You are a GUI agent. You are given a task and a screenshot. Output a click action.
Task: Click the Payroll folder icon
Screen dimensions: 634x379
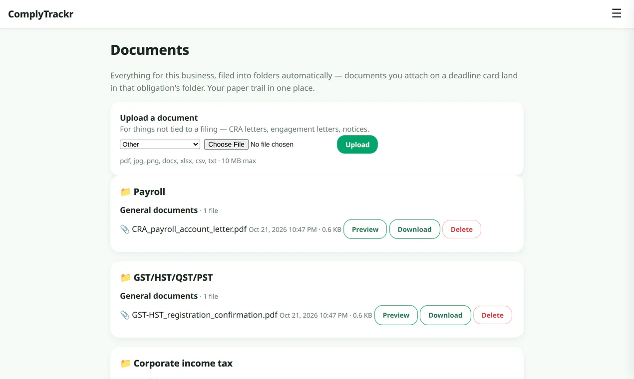click(125, 192)
